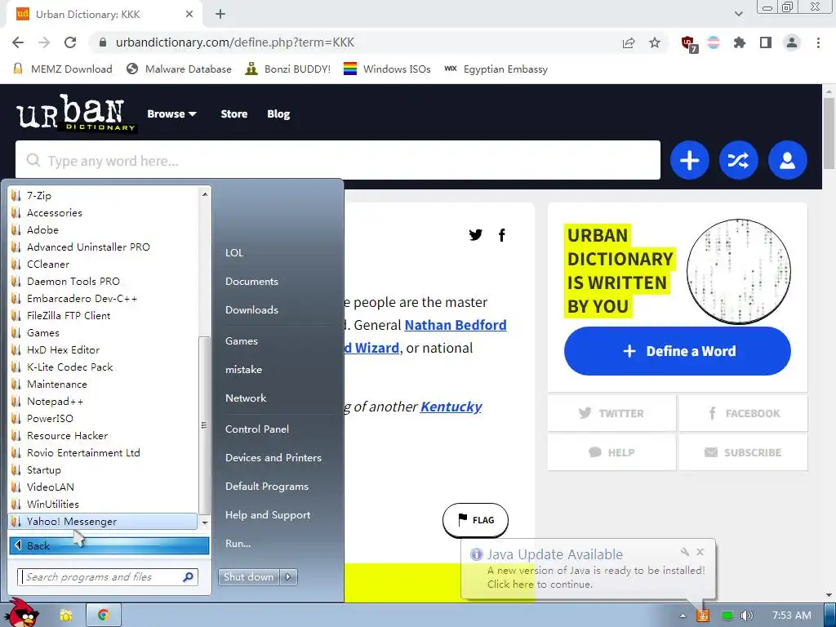
Task: Share definition via the Twitter bird icon
Action: click(476, 234)
